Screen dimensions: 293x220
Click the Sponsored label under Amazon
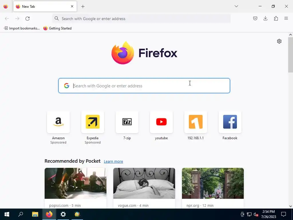58,143
